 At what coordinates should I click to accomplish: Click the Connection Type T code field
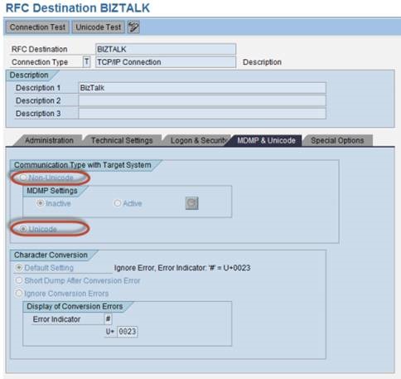point(86,62)
